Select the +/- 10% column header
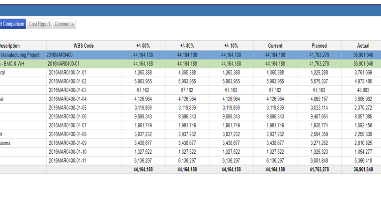381x221 pixels. (x=231, y=46)
